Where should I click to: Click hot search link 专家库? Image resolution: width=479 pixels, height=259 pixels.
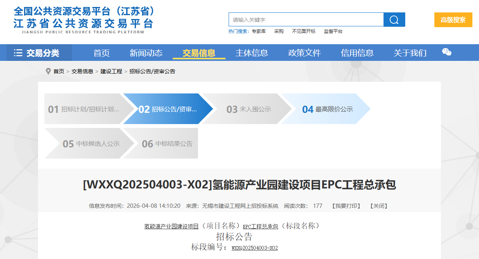(259, 31)
